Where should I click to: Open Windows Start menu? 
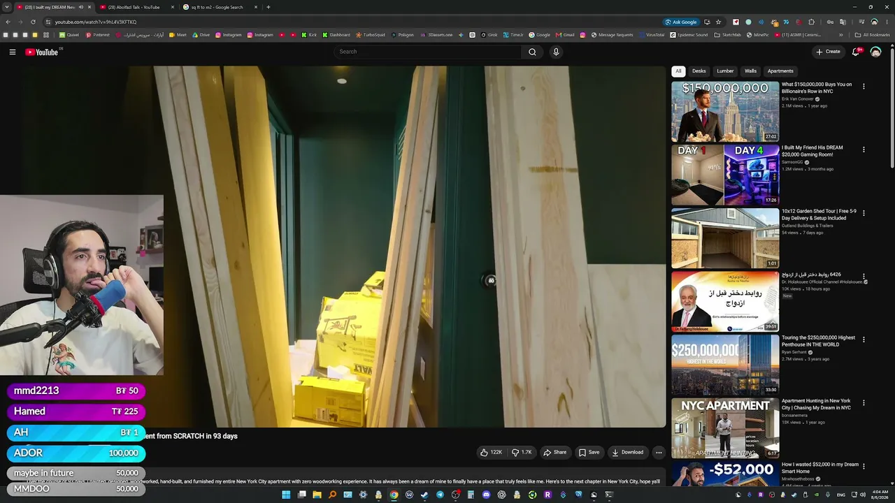pyautogui.click(x=286, y=495)
